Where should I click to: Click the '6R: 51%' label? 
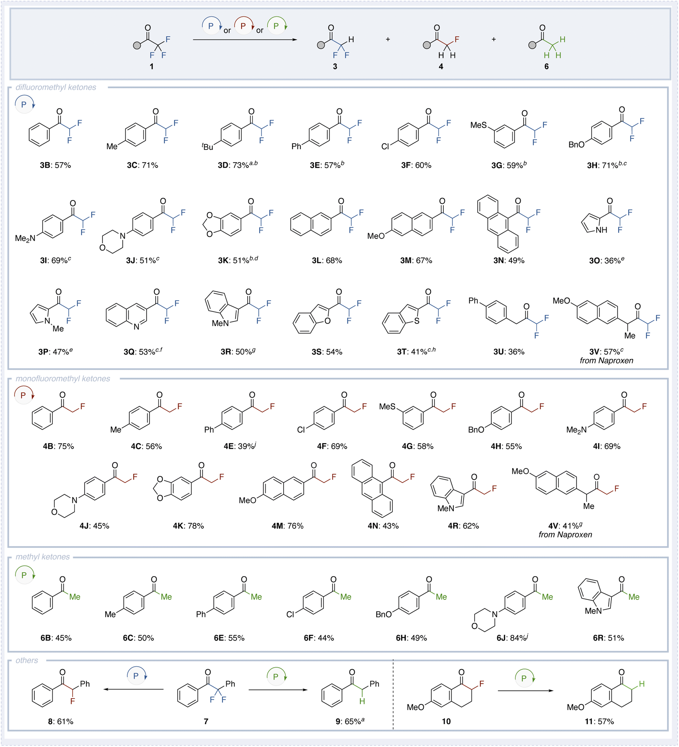pos(608,638)
